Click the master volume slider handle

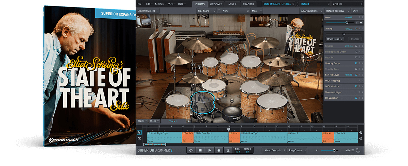tap(334, 150)
